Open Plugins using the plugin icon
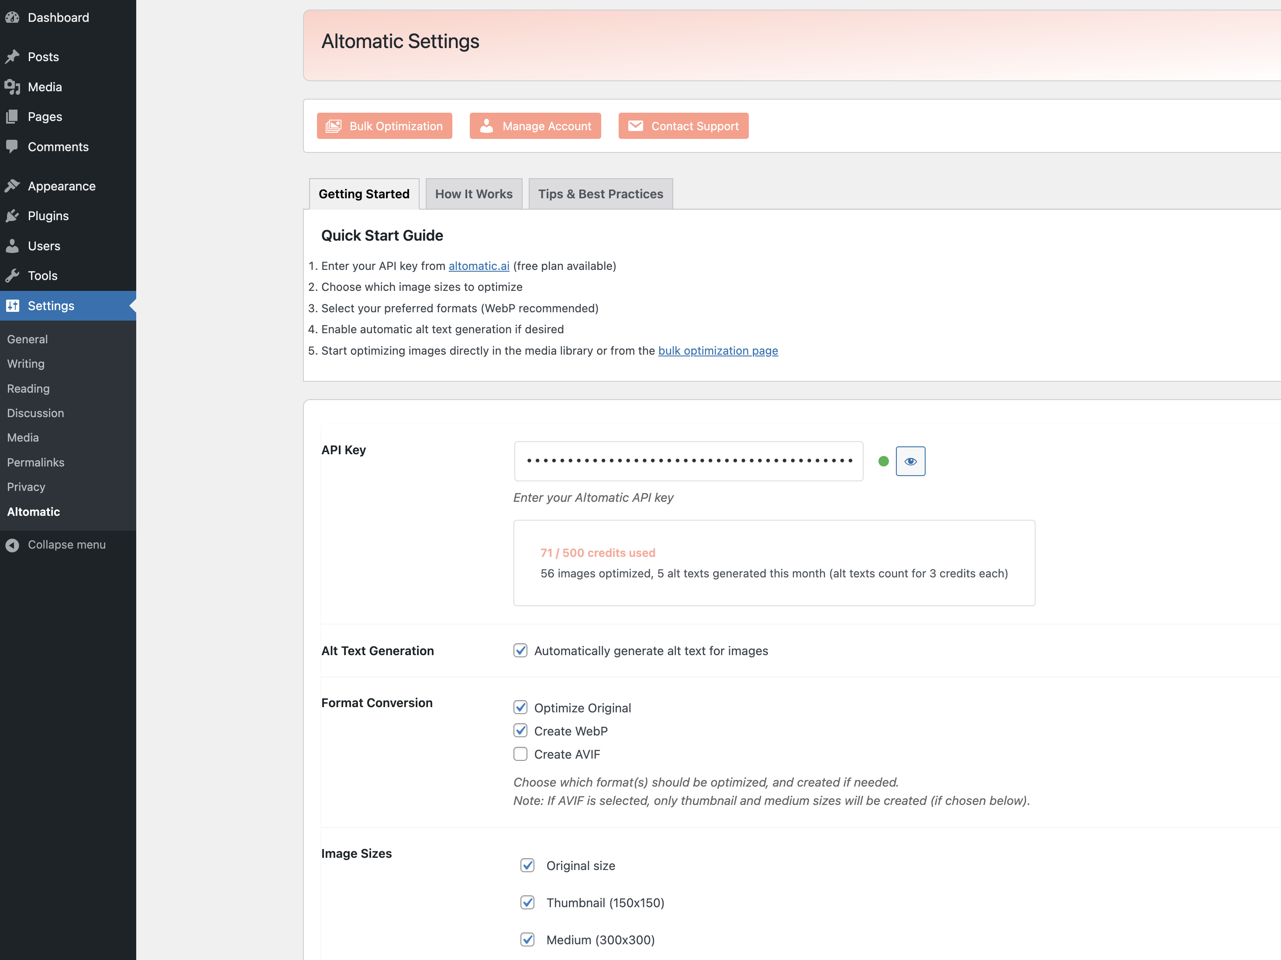This screenshot has width=1281, height=960. (x=13, y=215)
